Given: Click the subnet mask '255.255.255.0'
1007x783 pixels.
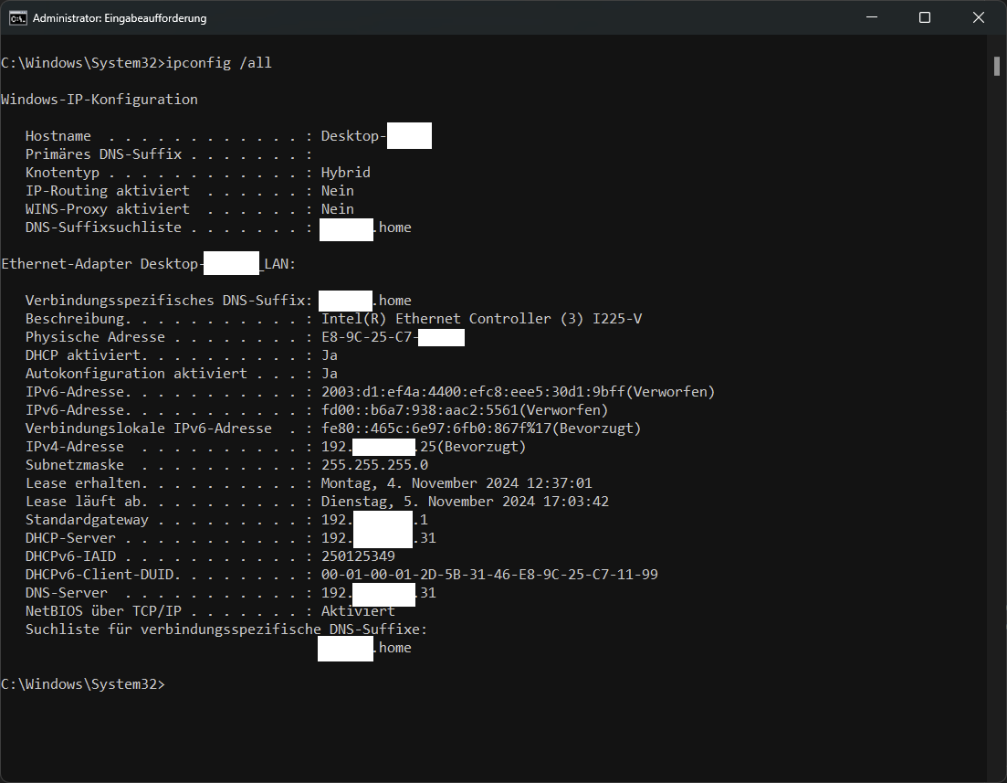Looking at the screenshot, I should [374, 465].
